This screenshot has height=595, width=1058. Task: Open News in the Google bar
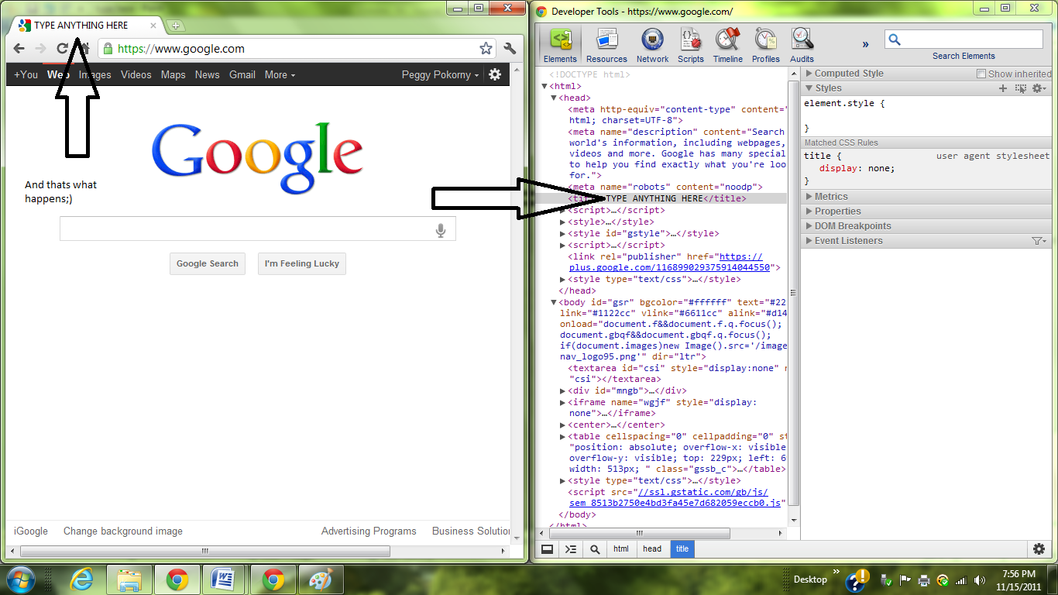click(208, 75)
